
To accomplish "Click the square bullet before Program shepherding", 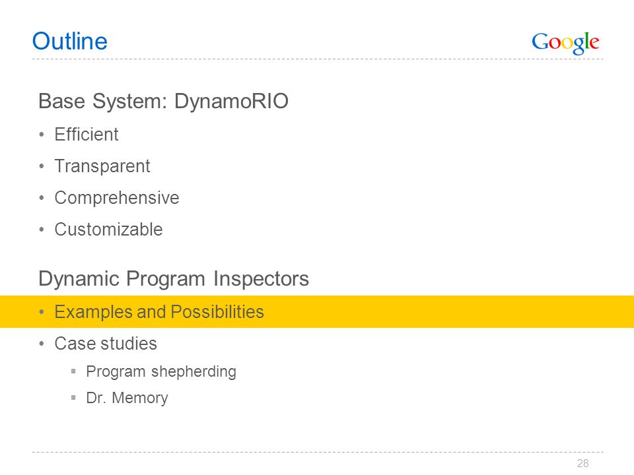I will pyautogui.click(x=73, y=371).
